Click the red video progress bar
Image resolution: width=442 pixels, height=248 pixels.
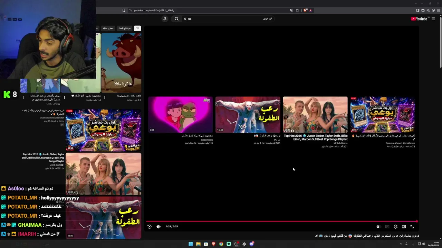tap(281, 221)
